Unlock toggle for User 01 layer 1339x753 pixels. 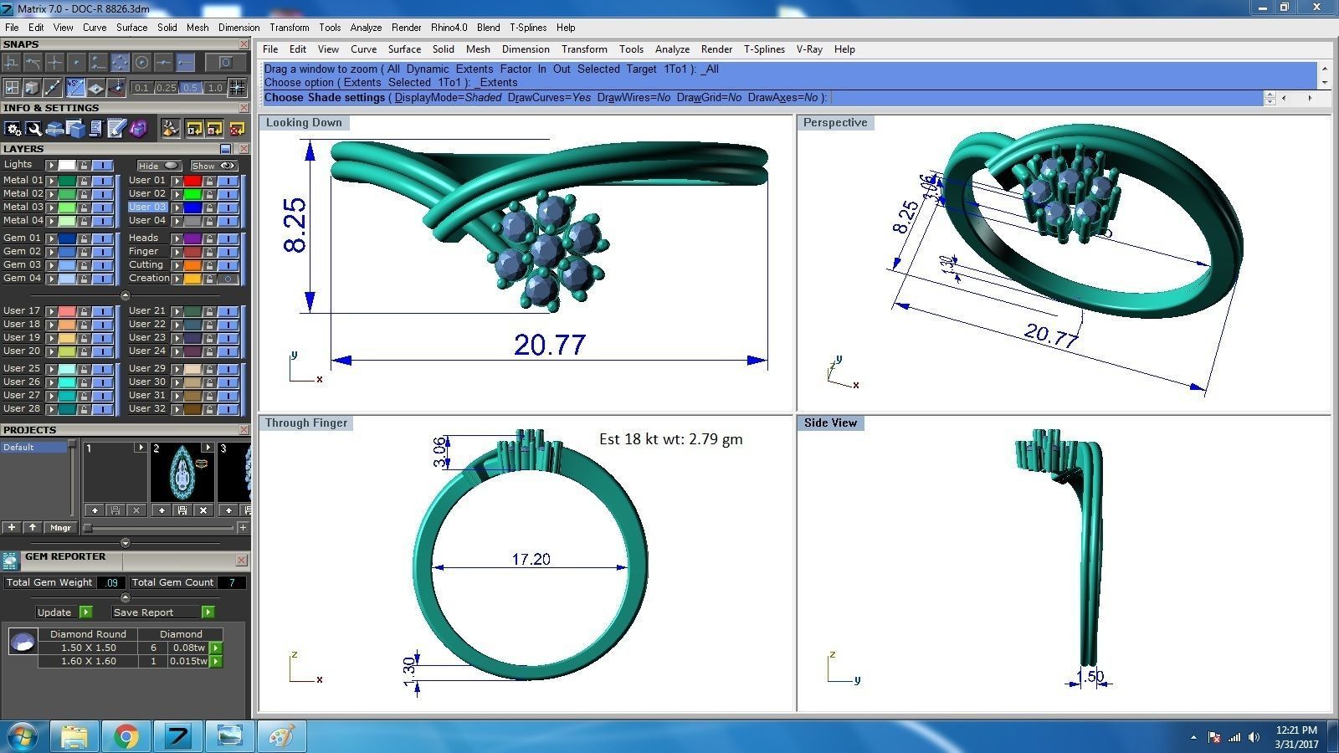point(208,180)
